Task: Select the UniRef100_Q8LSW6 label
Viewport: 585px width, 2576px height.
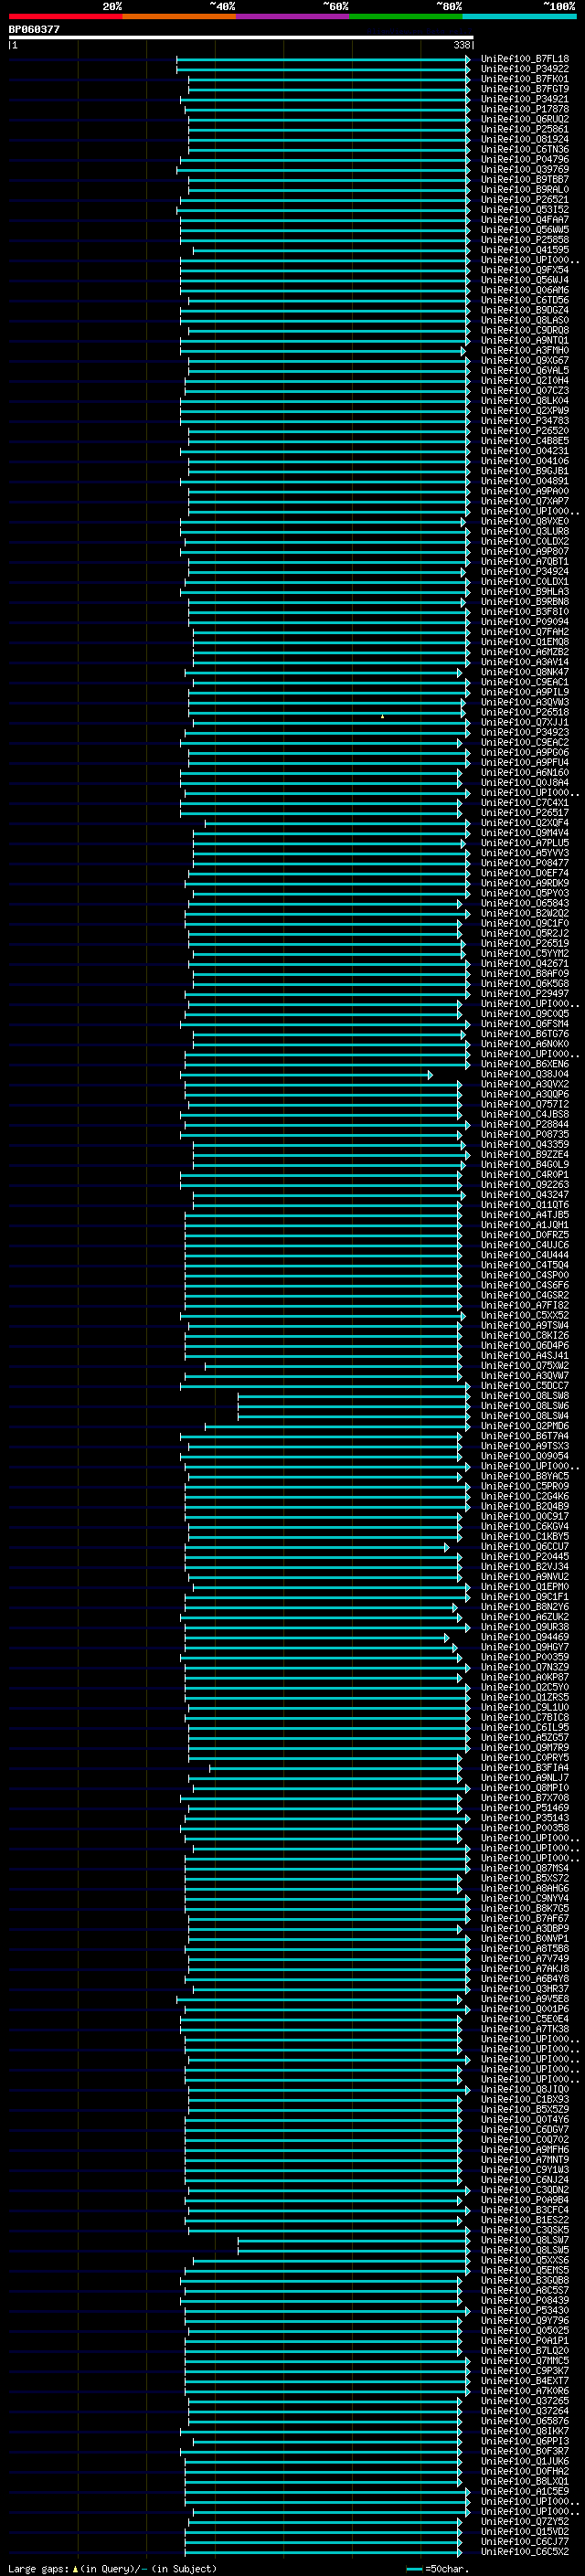Action: tap(524, 1406)
